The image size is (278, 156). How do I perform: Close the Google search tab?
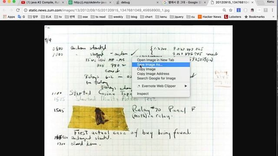(205, 3)
